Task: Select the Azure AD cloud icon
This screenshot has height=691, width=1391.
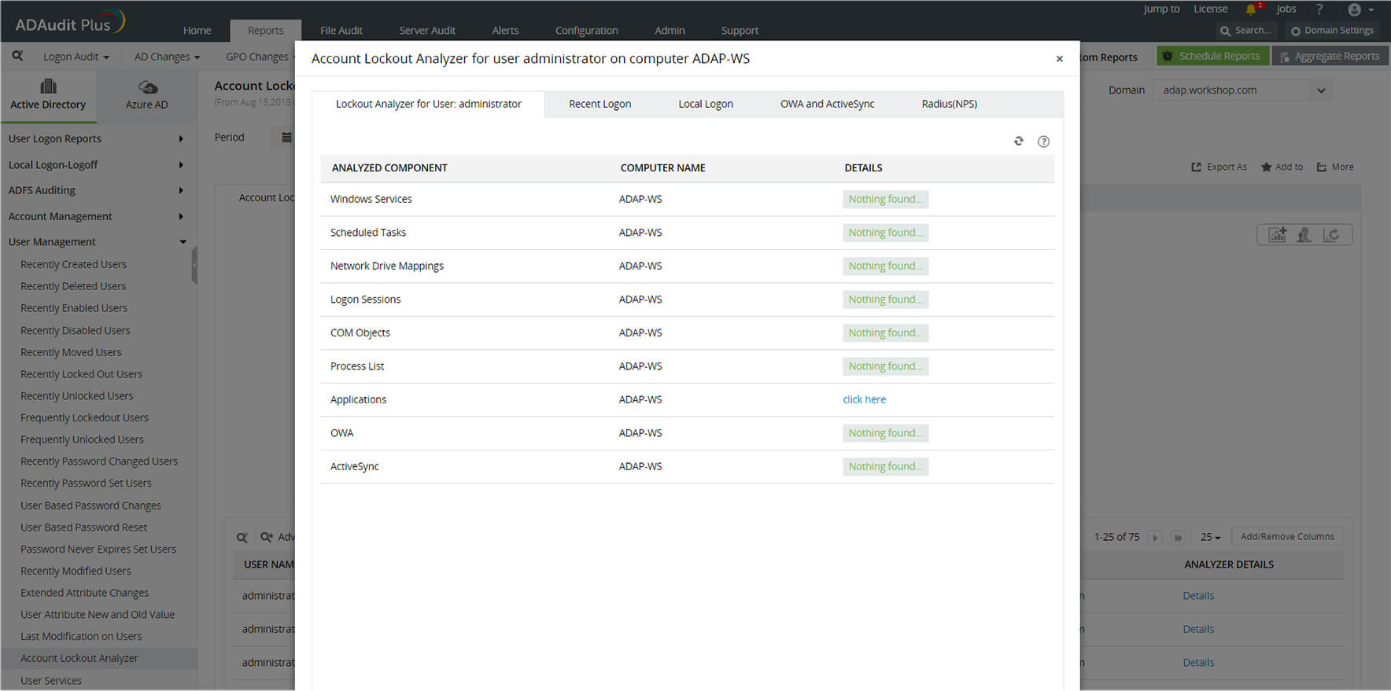Action: click(x=147, y=86)
